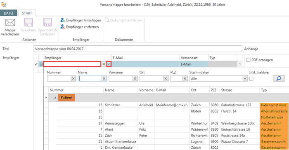Sort by the Name column header

pyautogui.click(x=121, y=90)
